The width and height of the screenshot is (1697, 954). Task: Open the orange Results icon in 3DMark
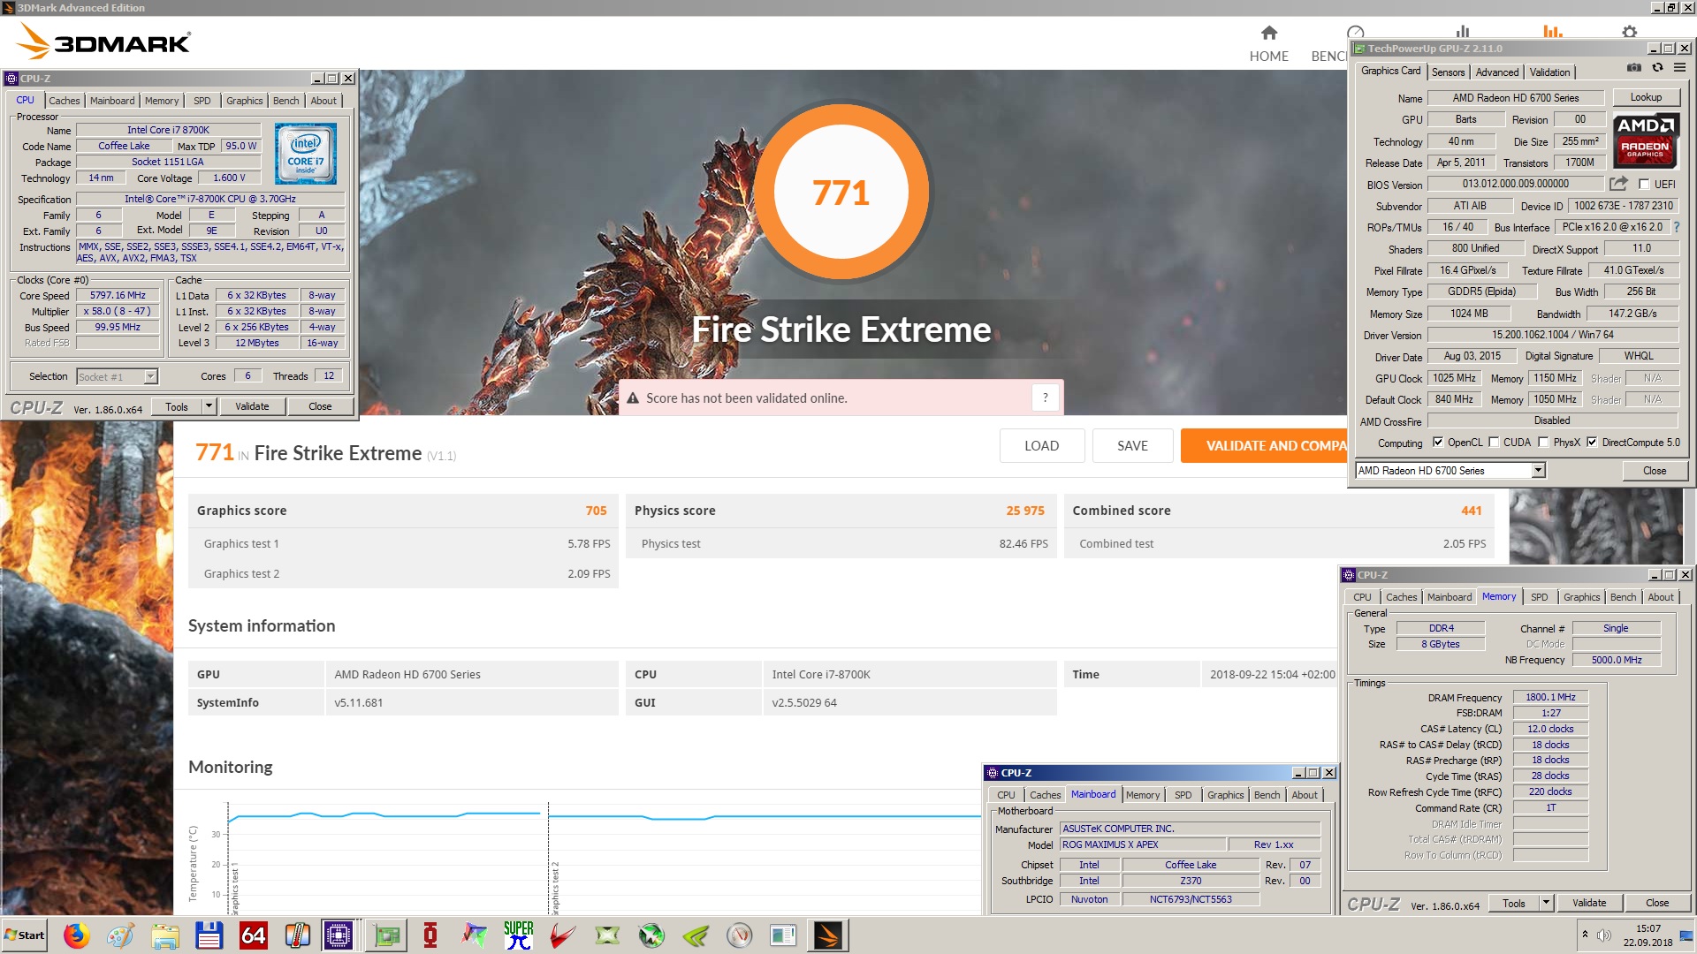1553,31
